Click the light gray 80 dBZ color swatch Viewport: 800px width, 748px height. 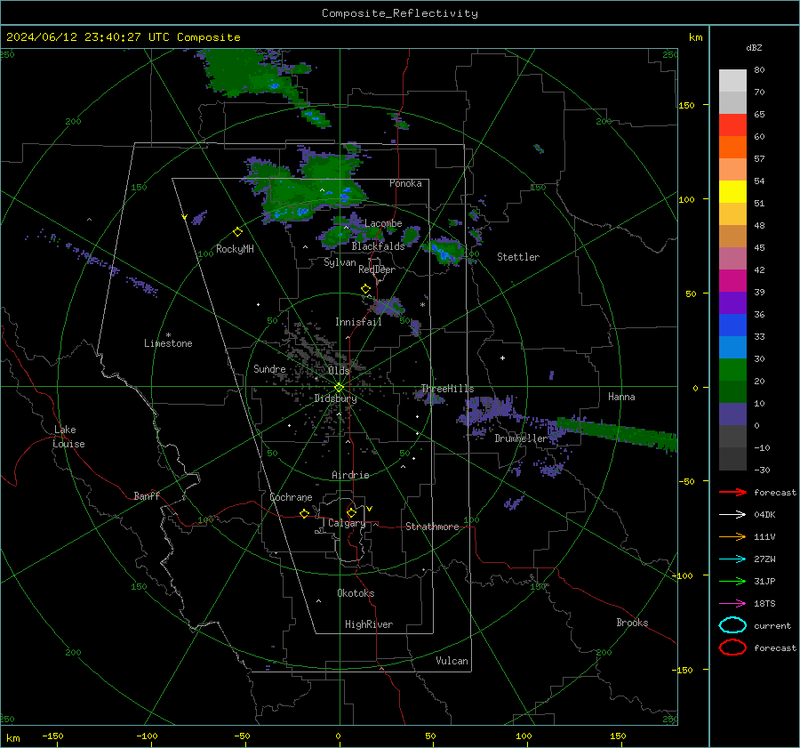[732, 81]
